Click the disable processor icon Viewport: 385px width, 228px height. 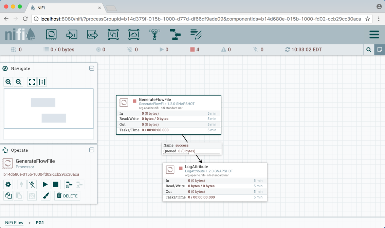tap(32, 185)
